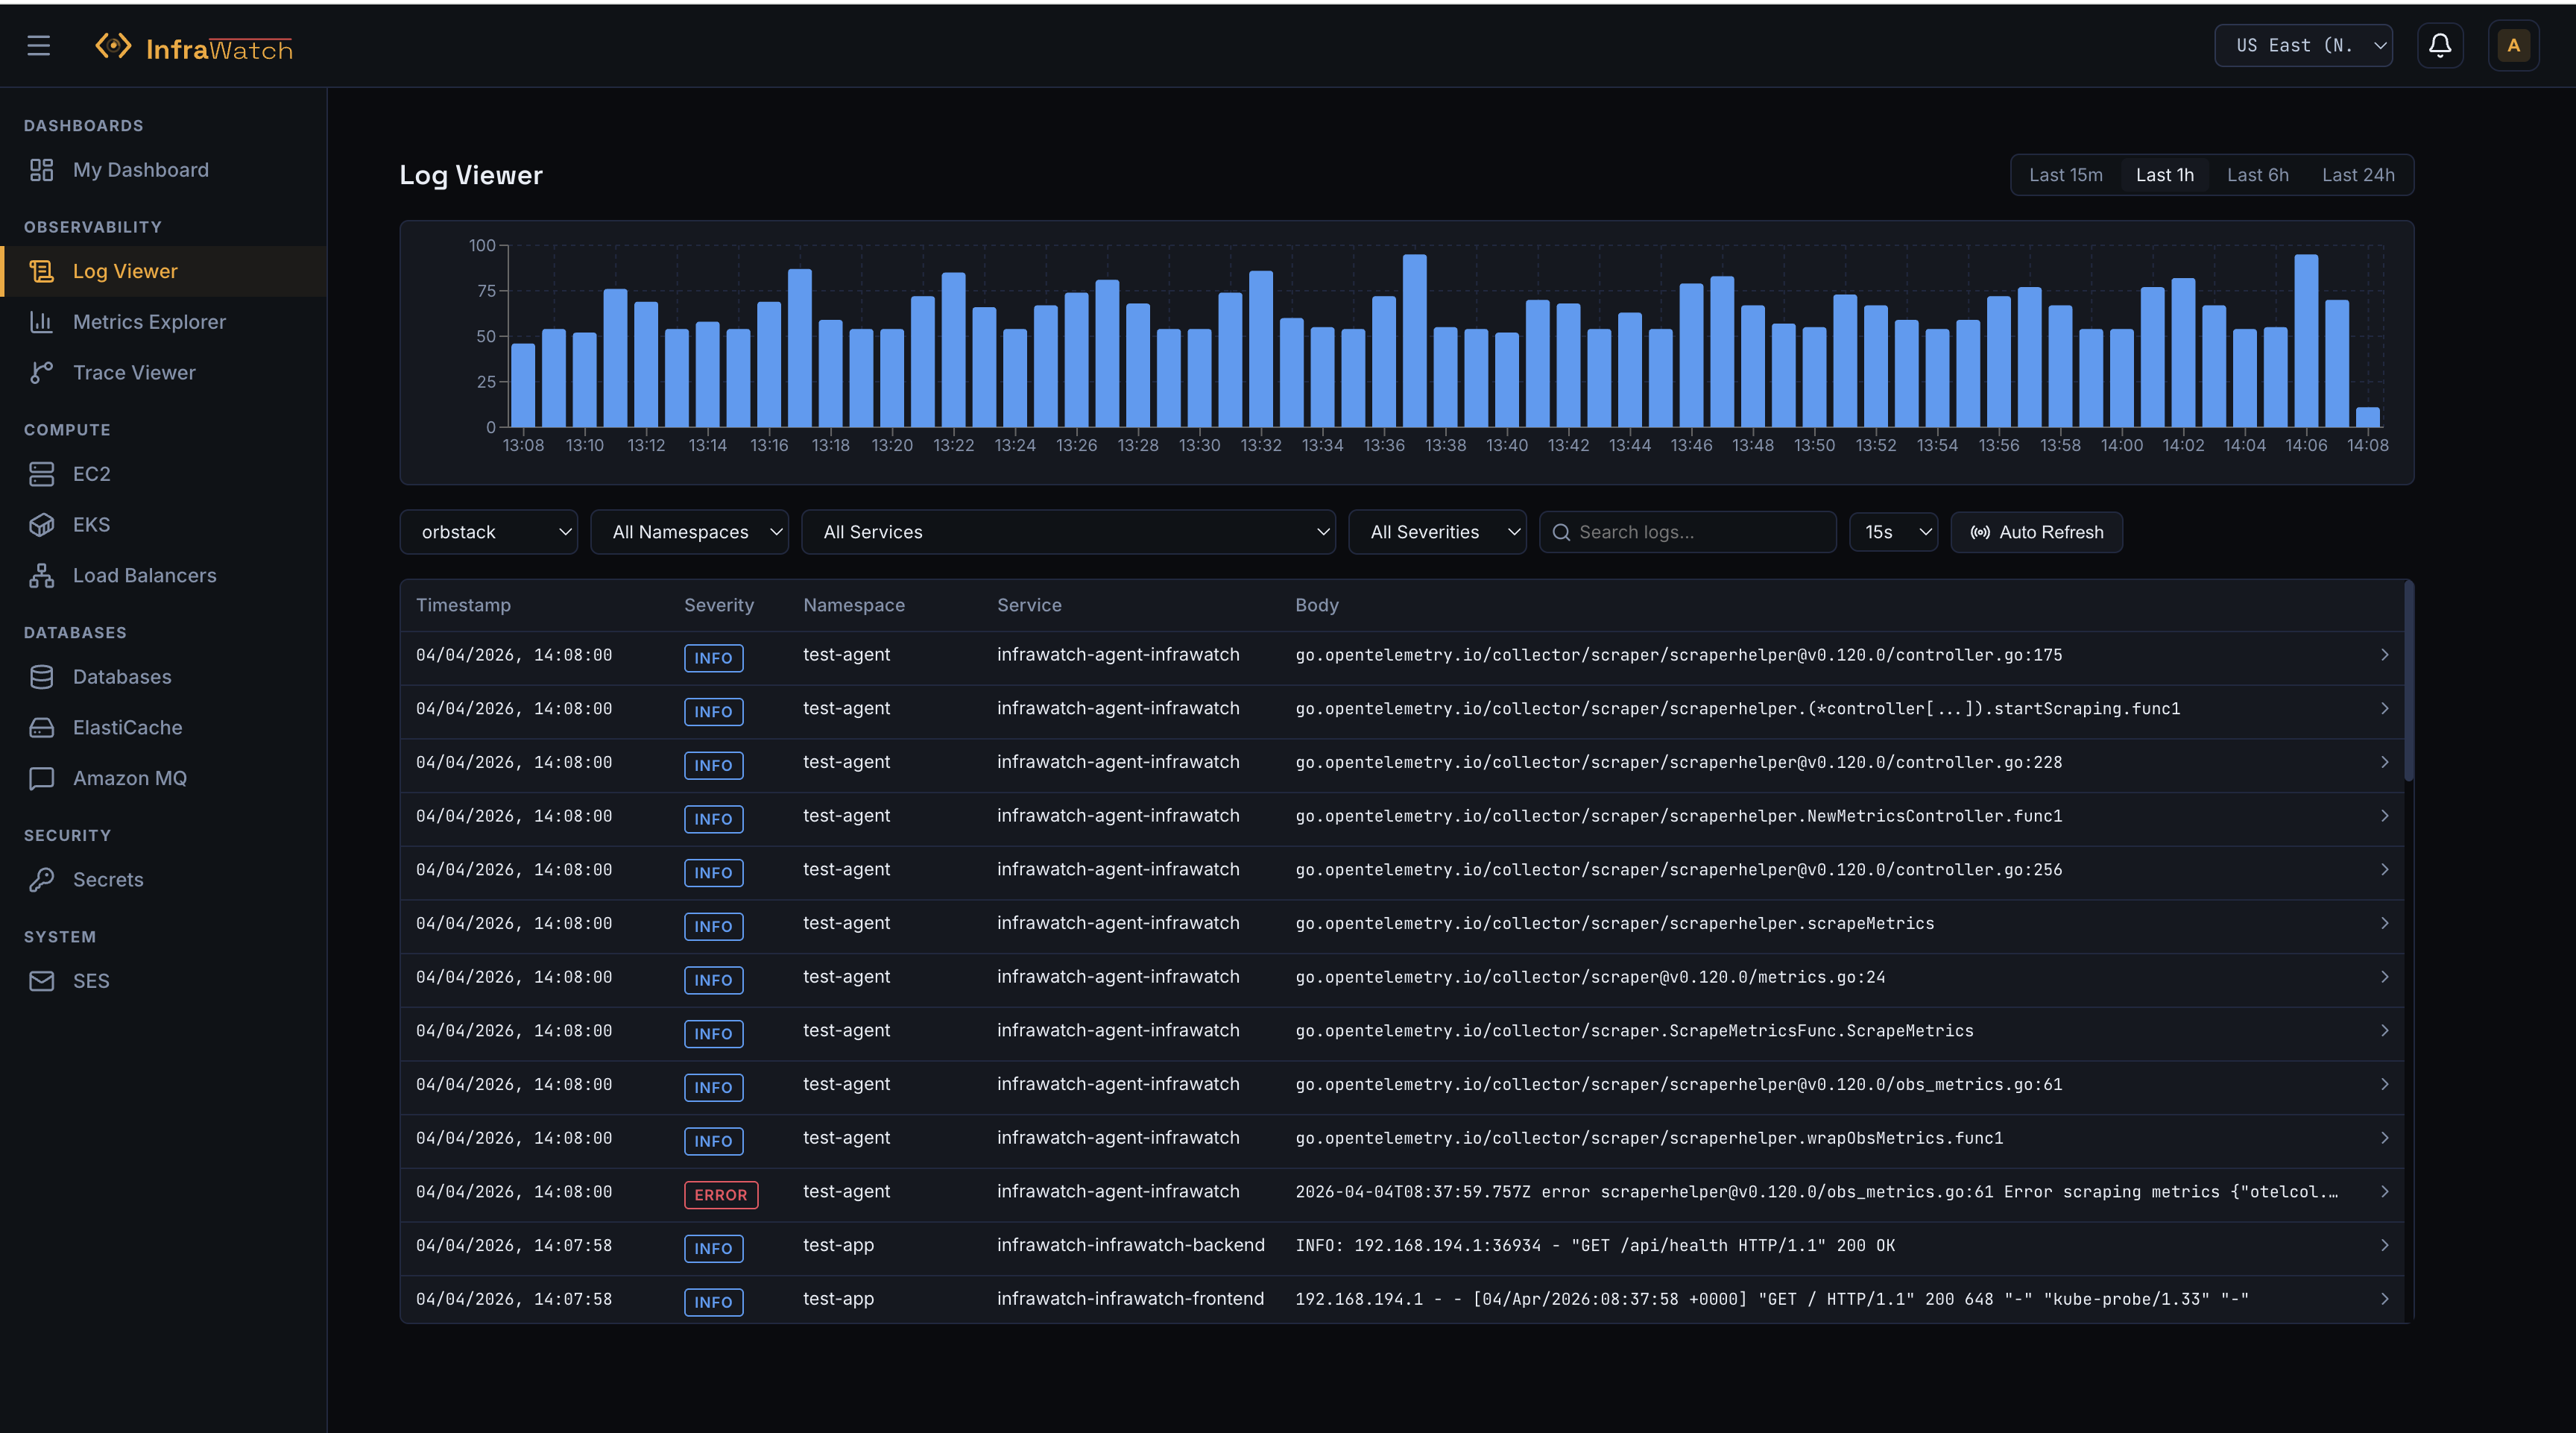The width and height of the screenshot is (2576, 1433).
Task: Select the Metrics Explorer icon
Action: pos(41,321)
